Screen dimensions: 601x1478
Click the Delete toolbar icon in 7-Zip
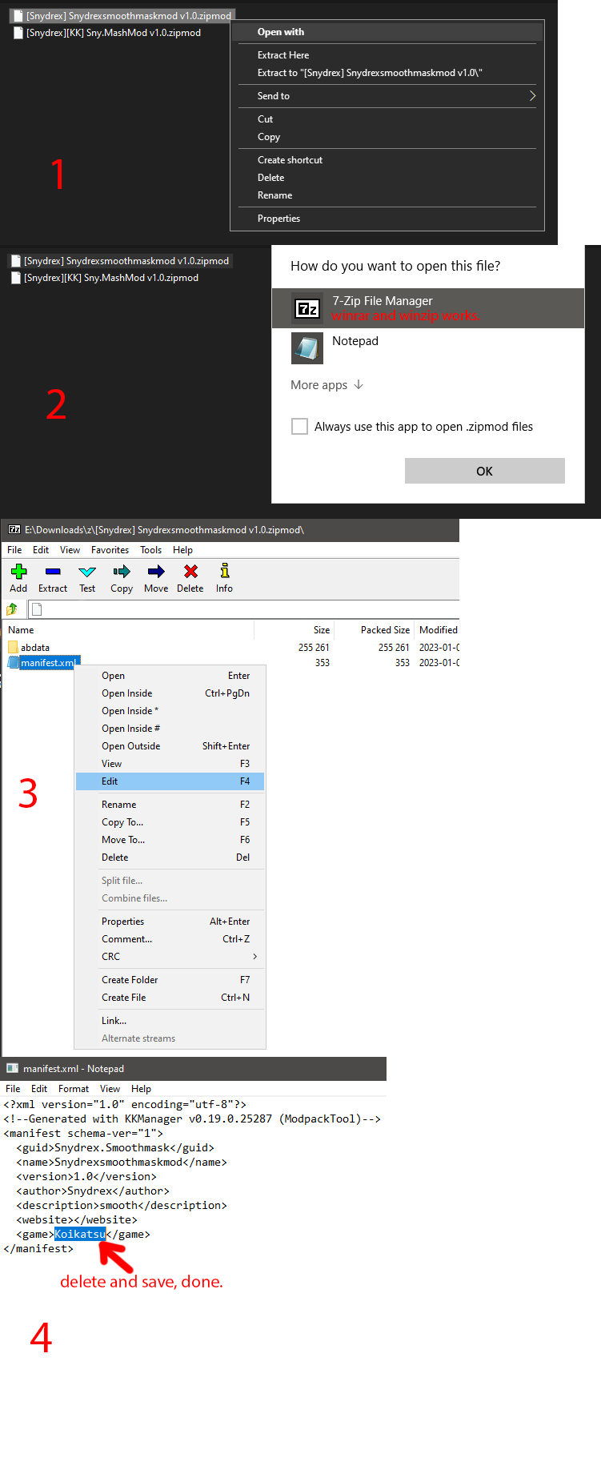(x=190, y=572)
